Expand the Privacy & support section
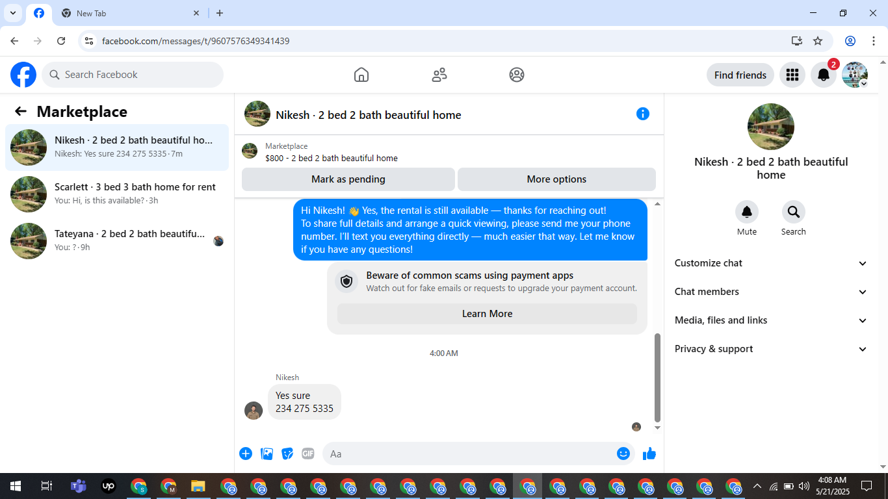Screen dimensions: 888x499 point(771,349)
